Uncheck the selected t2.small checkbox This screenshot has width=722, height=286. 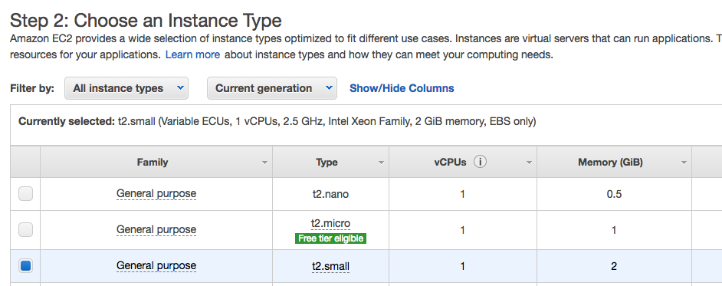(x=25, y=266)
